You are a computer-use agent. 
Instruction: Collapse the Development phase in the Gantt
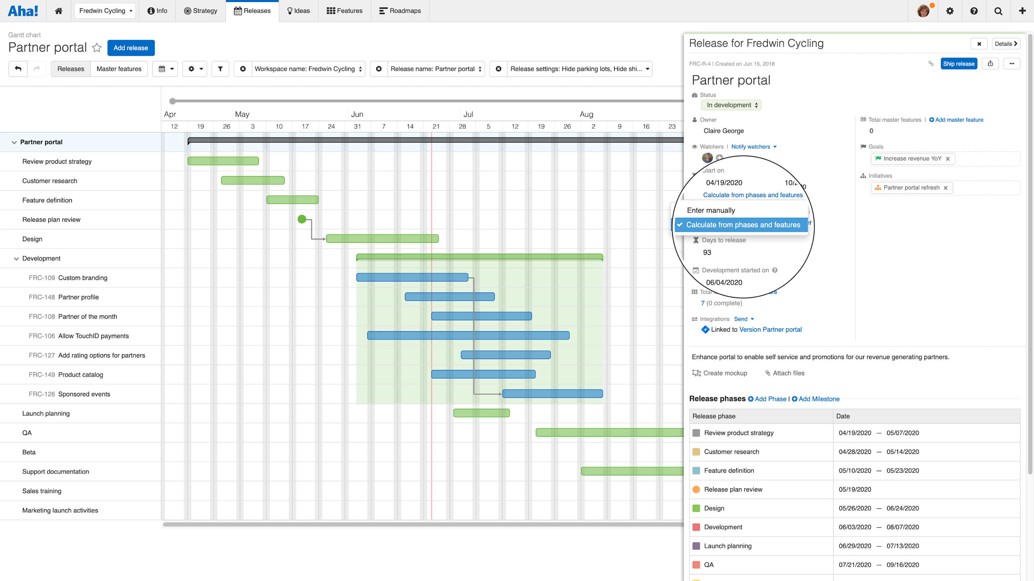16,258
